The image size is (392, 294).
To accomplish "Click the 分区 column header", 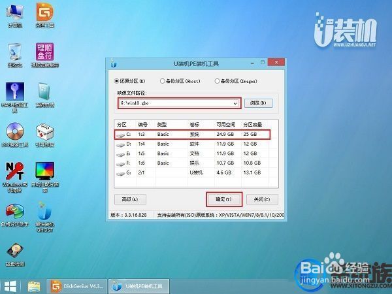I will coord(122,125).
